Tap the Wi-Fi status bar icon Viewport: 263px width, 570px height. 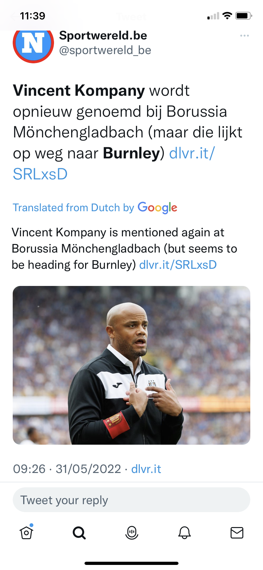(x=227, y=16)
